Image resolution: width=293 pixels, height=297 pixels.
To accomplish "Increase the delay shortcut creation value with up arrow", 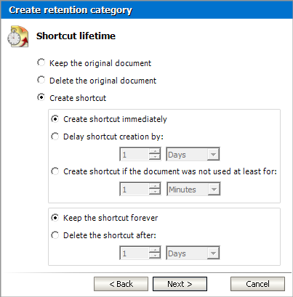I will point(155,151).
